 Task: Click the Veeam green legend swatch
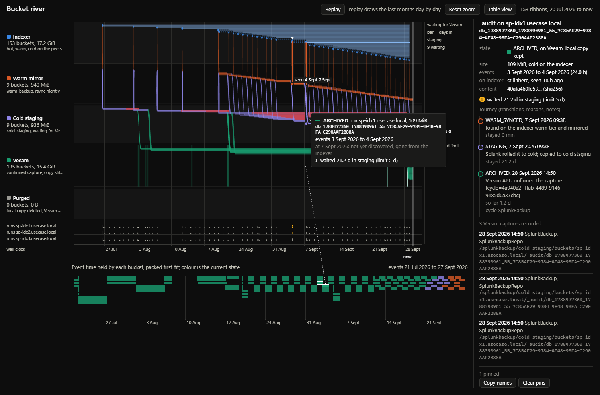(x=9, y=160)
